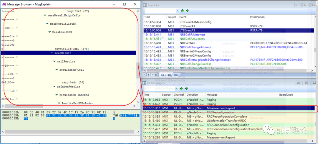Click the green down arrow in Event List toolbar
The height and width of the screenshot is (144, 318).
point(183,11)
